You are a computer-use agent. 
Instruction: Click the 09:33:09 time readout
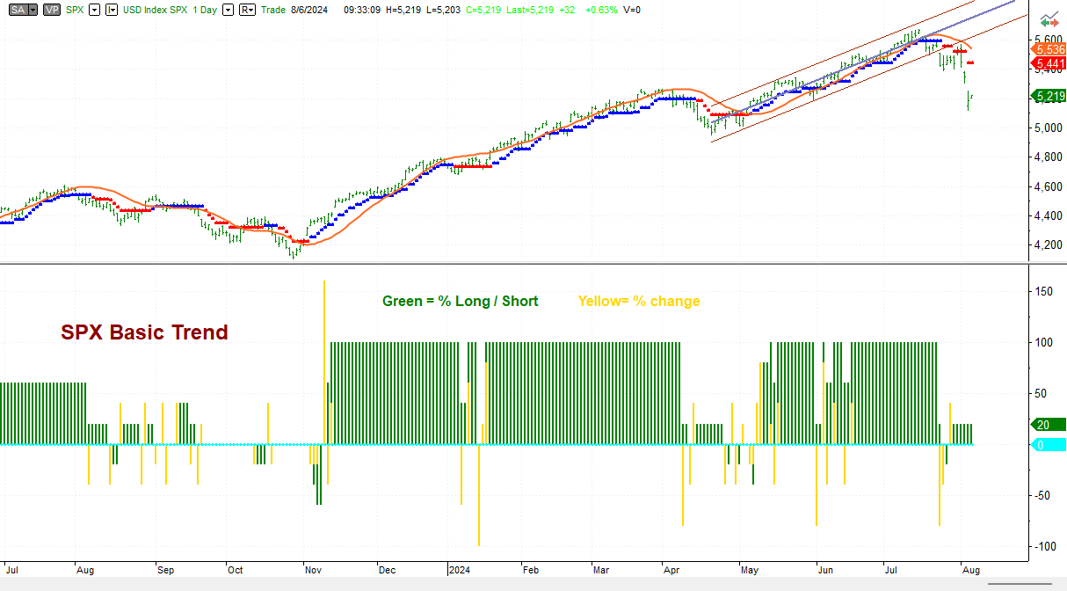(x=361, y=10)
